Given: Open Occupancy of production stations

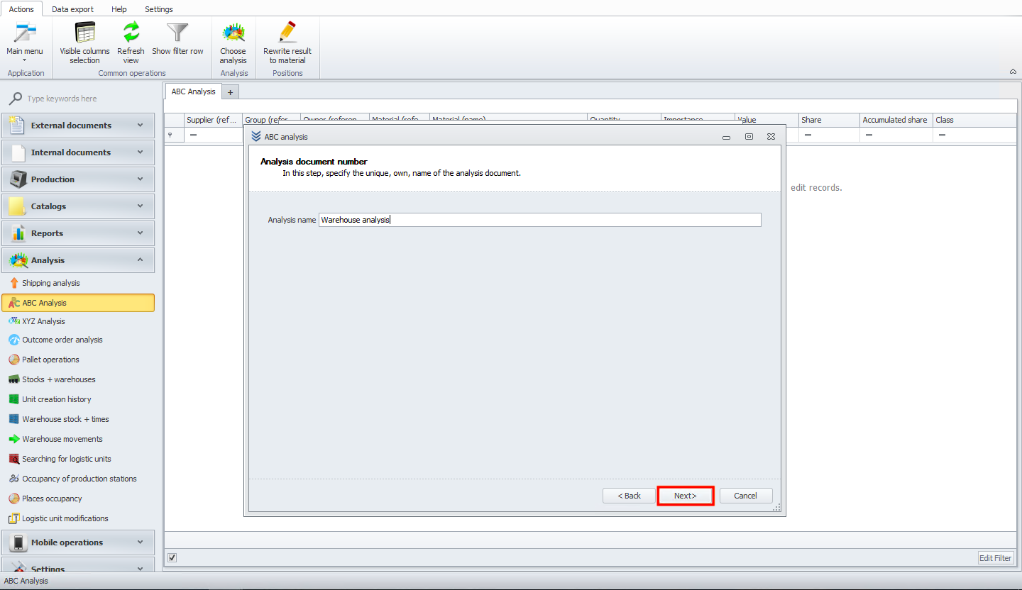Looking at the screenshot, I should (x=79, y=479).
